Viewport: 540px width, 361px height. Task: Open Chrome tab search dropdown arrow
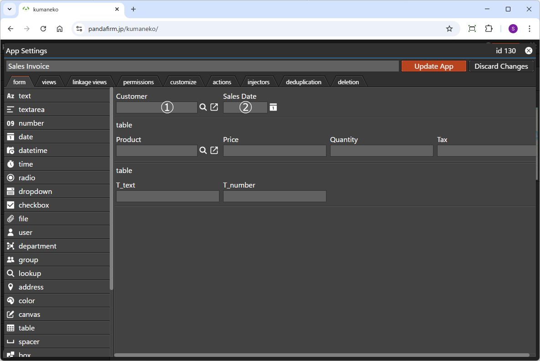9,9
